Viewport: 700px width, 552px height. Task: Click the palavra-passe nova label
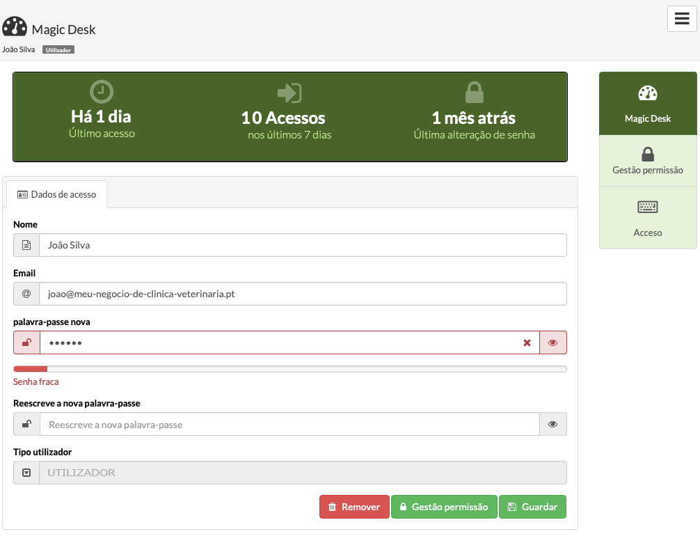[x=51, y=322]
